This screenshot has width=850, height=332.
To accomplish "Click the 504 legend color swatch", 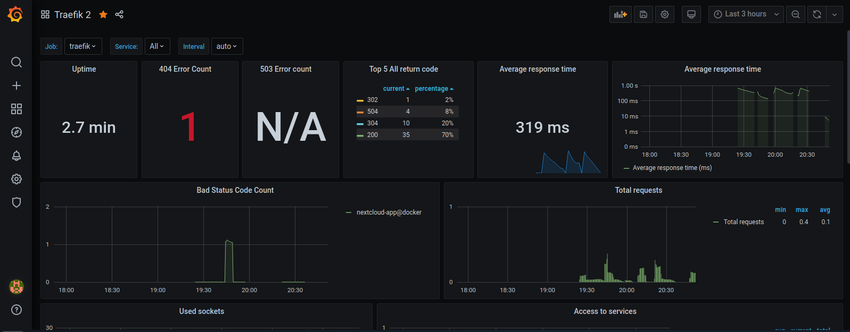I will (x=360, y=112).
